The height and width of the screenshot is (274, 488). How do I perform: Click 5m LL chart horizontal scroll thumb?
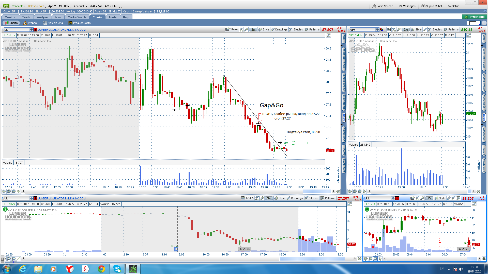click(312, 259)
